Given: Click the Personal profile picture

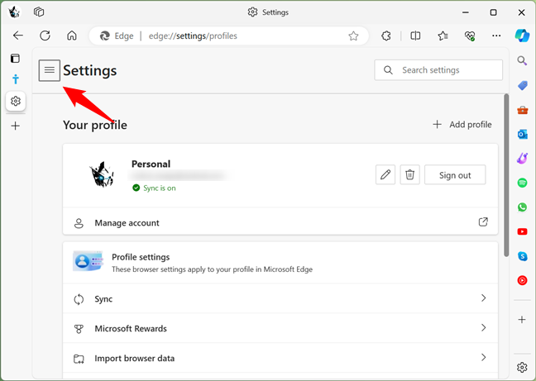Looking at the screenshot, I should (x=102, y=174).
